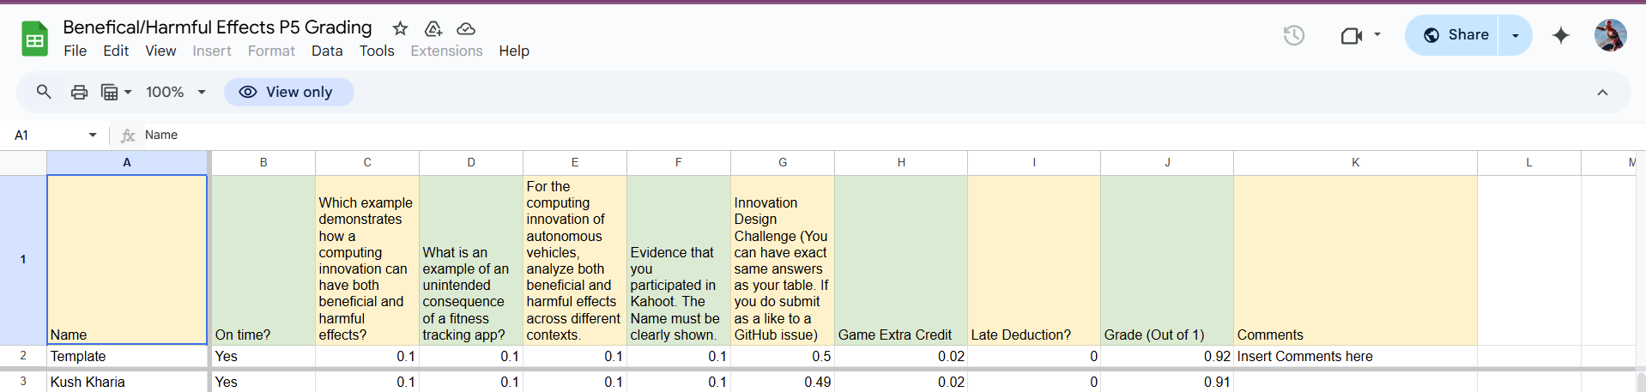This screenshot has width=1646, height=392.
Task: Click the View only button
Action: click(289, 92)
